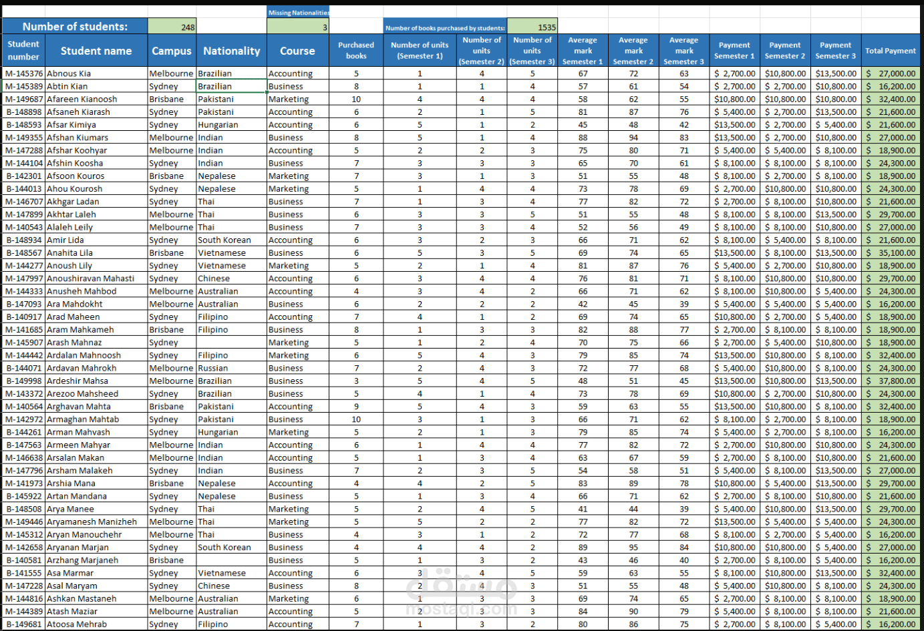Select student number M-145376 for Abnous Kia
The height and width of the screenshot is (631, 924).
[23, 73]
